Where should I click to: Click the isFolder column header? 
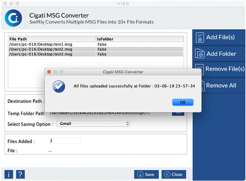coord(140,39)
